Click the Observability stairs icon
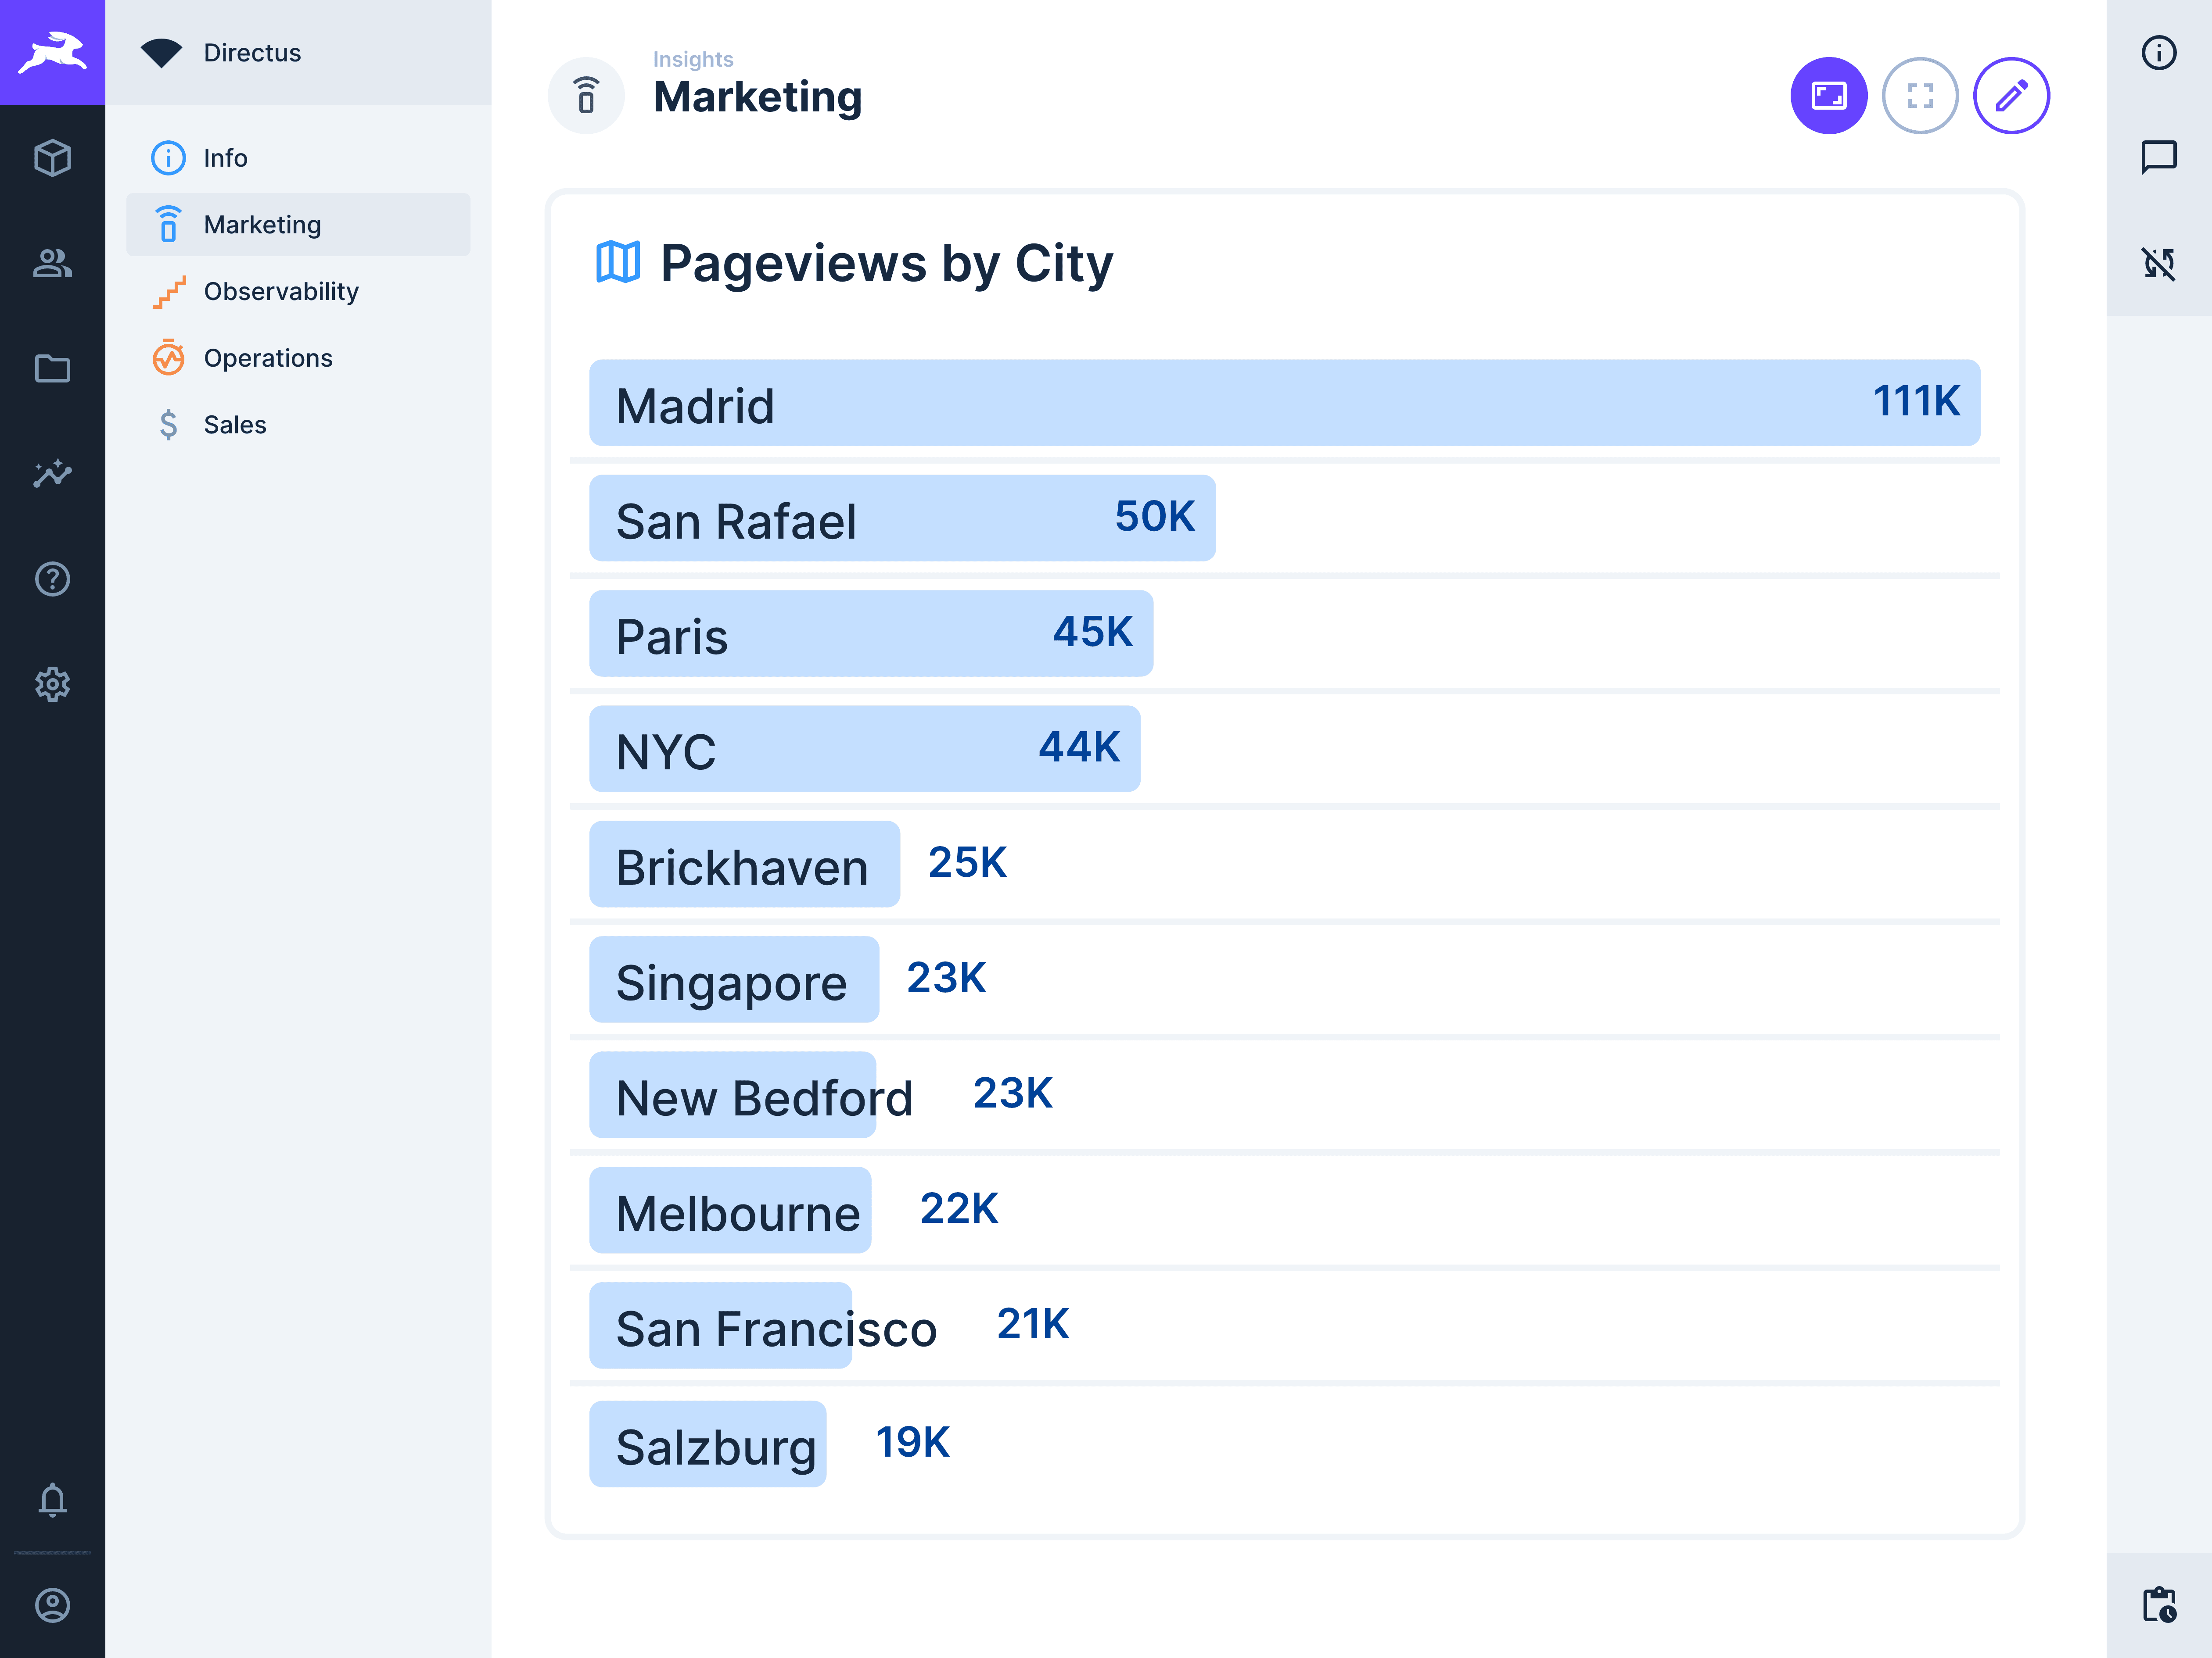 [168, 291]
